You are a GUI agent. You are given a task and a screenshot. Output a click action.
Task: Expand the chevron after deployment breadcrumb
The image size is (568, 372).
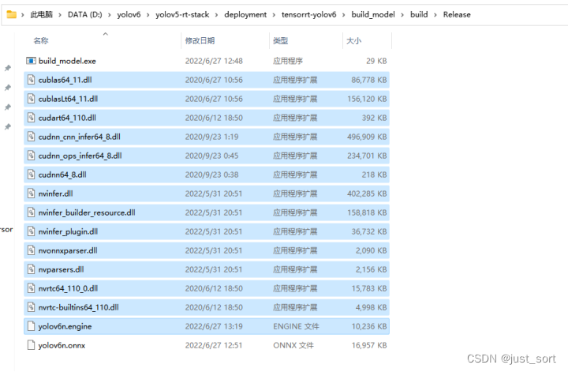pyautogui.click(x=274, y=15)
